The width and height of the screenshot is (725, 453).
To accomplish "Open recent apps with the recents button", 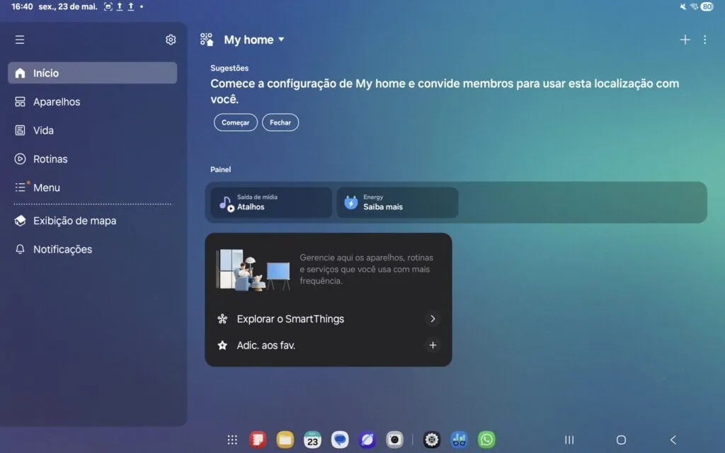I will pyautogui.click(x=569, y=439).
